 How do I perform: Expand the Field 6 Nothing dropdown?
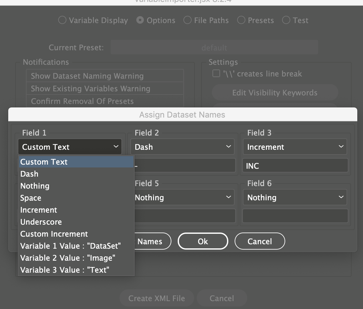[x=295, y=197]
